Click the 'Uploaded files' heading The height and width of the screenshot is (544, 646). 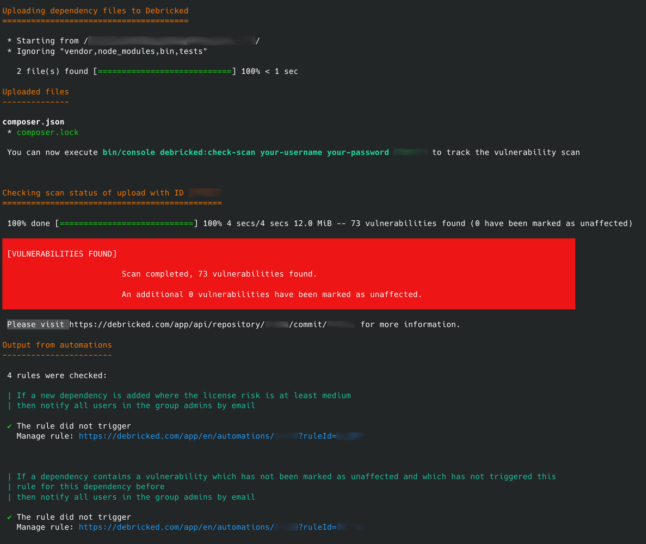[36, 92]
